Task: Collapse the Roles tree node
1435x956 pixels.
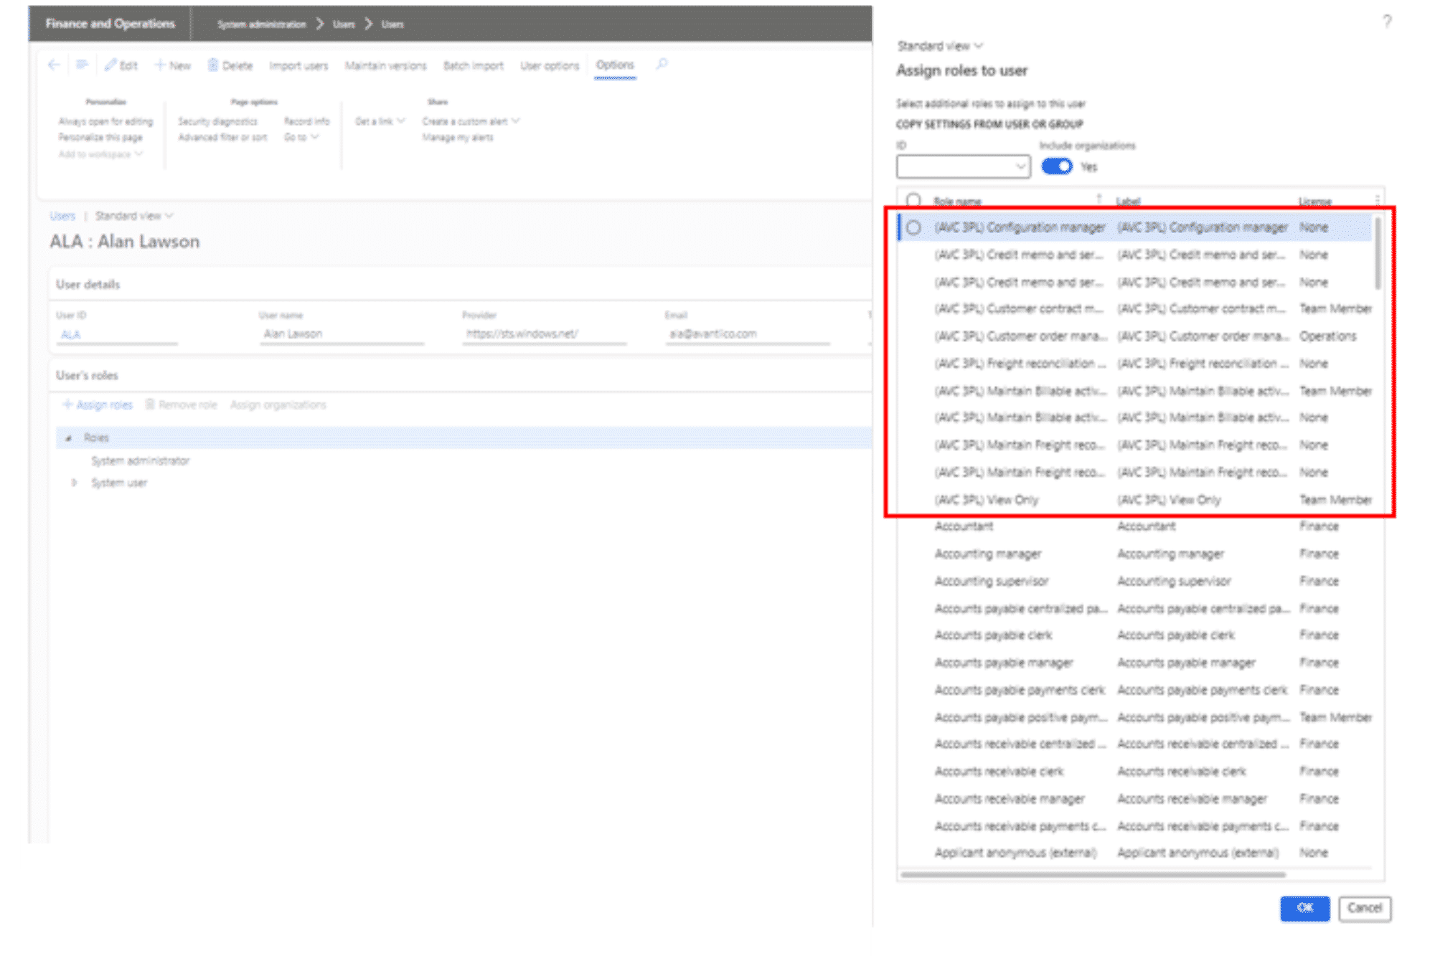Action: point(68,438)
